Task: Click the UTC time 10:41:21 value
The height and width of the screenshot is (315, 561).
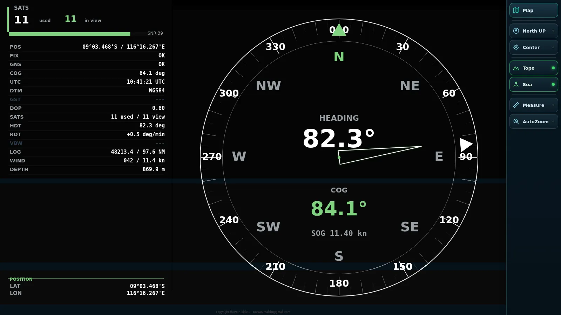Action: pyautogui.click(x=146, y=82)
